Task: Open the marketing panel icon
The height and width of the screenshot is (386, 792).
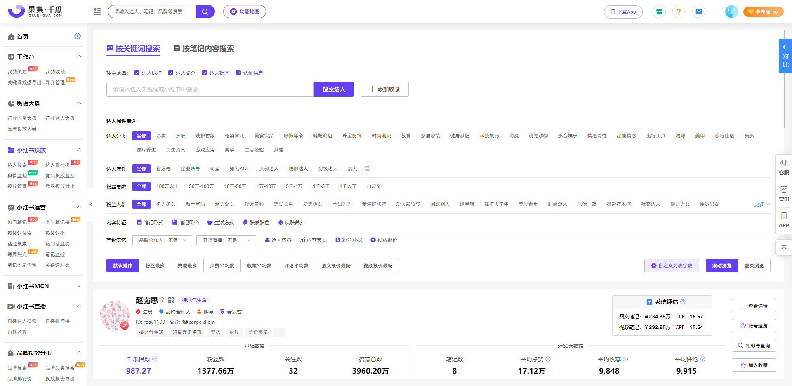Action: point(784,189)
